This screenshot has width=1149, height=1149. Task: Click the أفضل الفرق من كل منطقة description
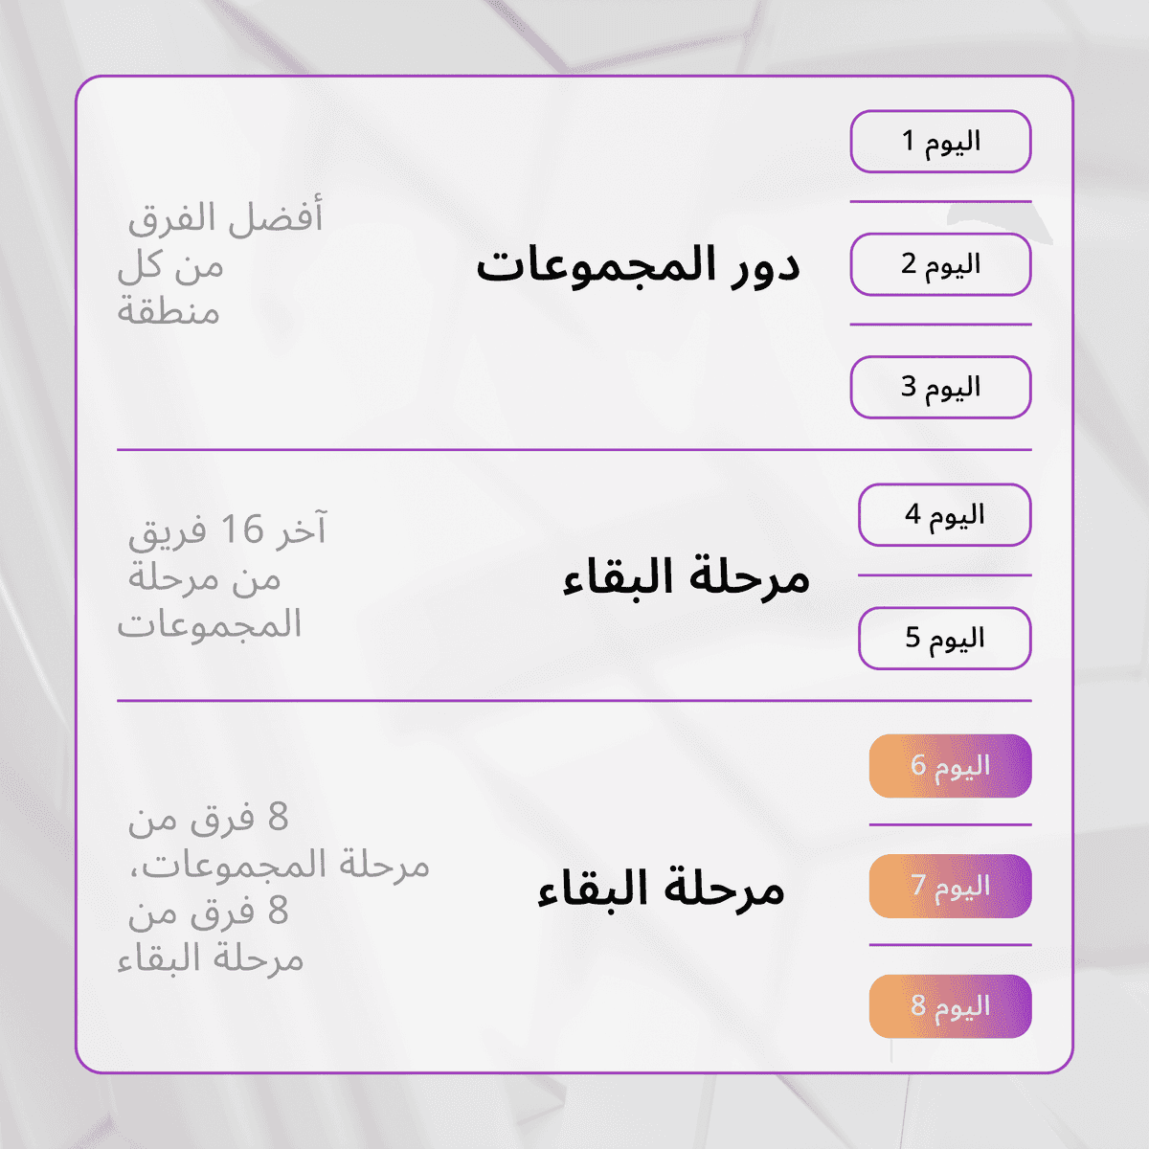(x=220, y=264)
